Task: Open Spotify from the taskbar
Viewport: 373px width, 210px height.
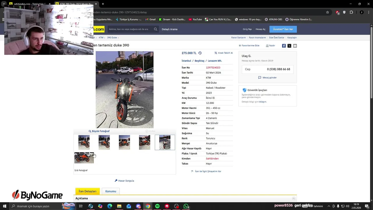Action: [x=157, y=206]
